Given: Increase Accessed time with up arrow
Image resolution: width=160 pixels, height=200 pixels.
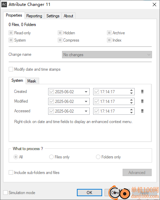Looking at the screenshot, I should tap(132, 110).
